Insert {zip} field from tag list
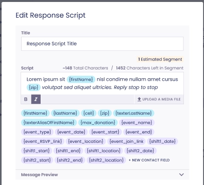 [x=104, y=113]
